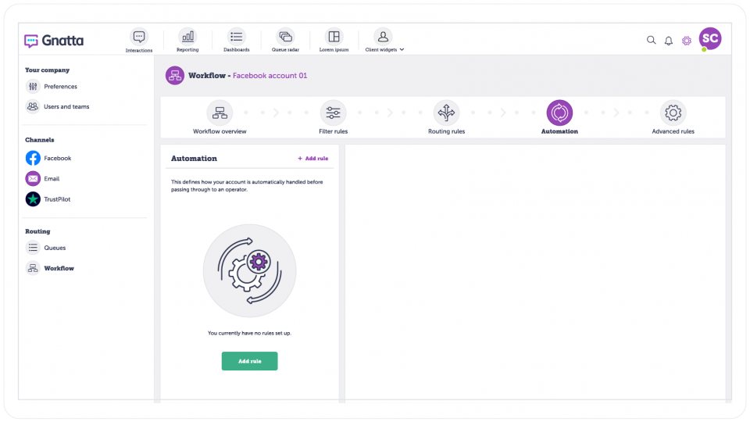Open the Reporting bar chart icon
Viewport: 750px width, 422px height.
click(187, 37)
